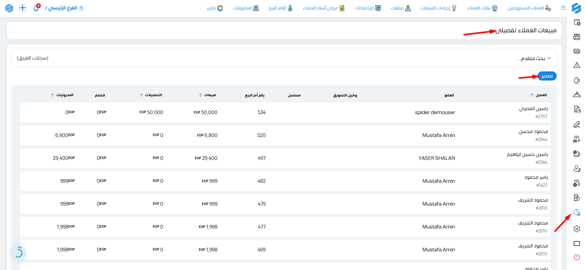
Task: Click debt amount 6,800 EGP
Action: coord(65,135)
